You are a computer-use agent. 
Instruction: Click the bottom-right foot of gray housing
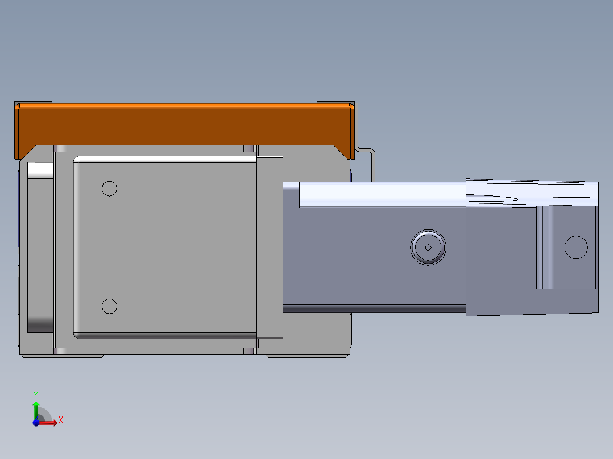(307, 354)
